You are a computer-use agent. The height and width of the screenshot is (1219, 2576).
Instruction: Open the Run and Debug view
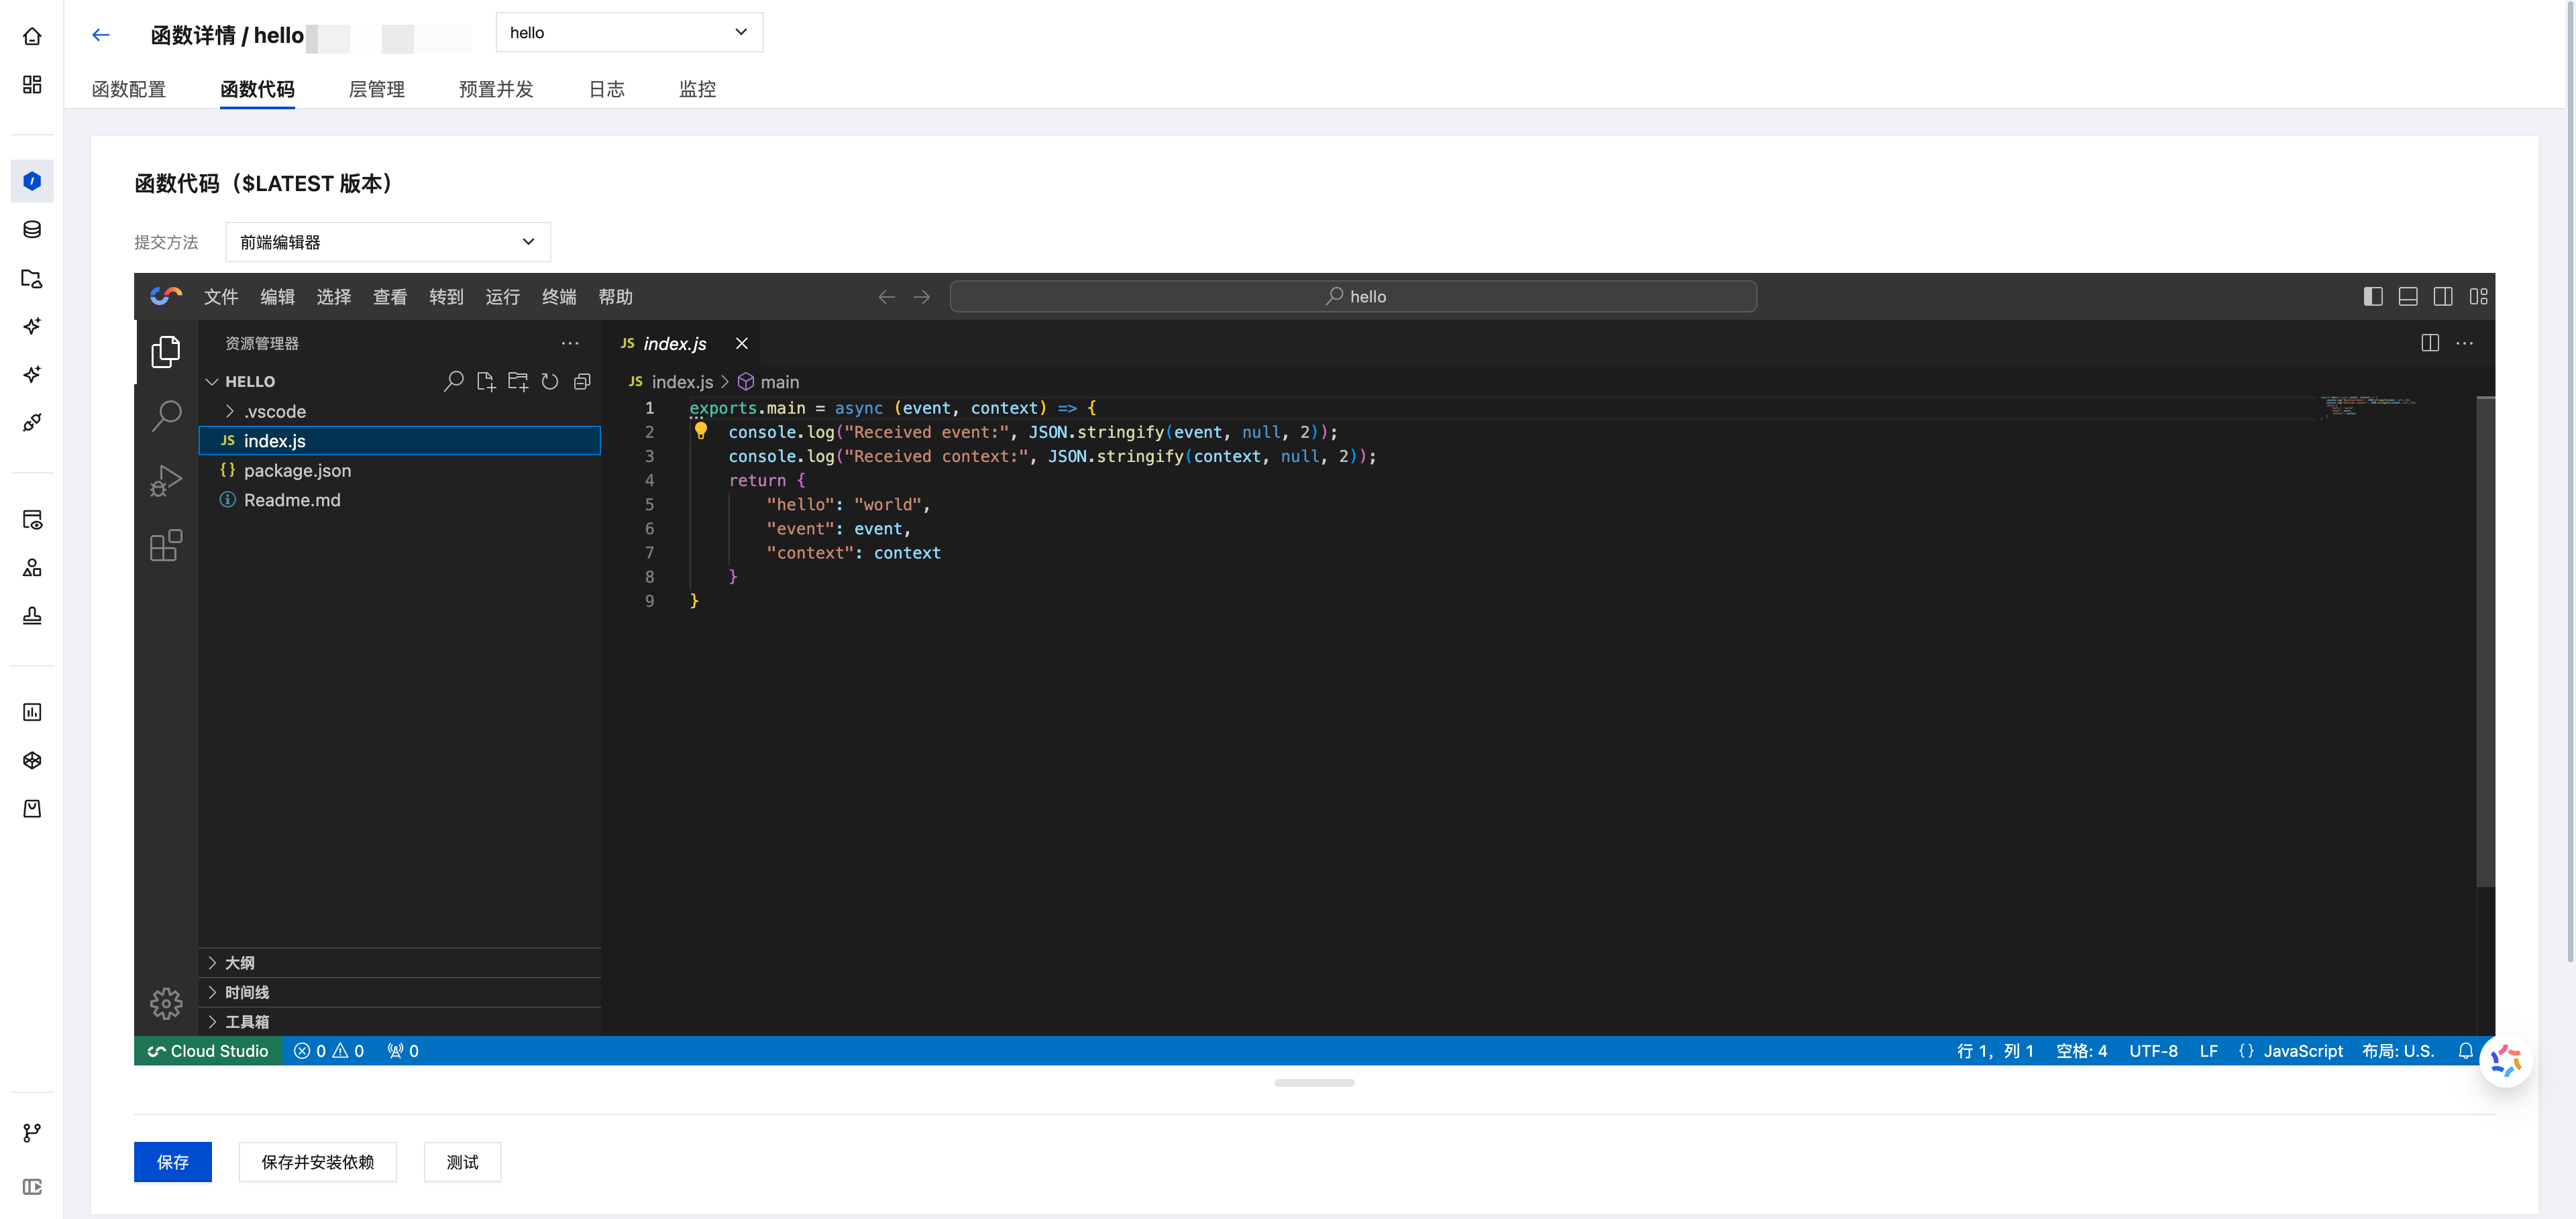tap(166, 481)
